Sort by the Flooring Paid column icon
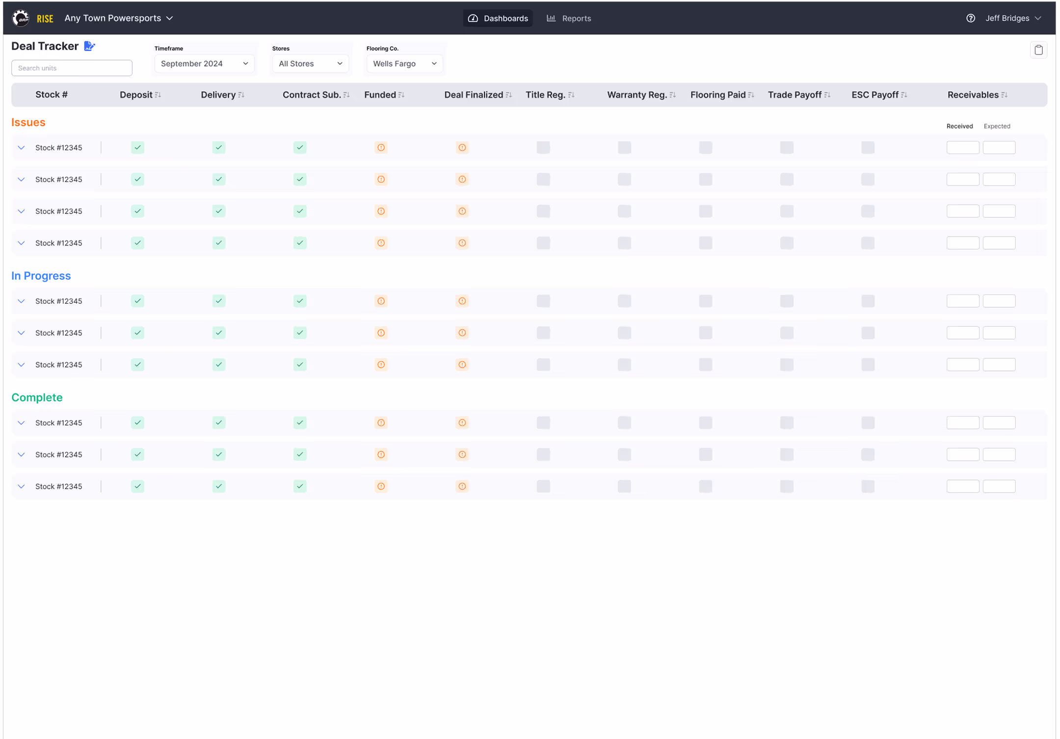Screen dimensions: 1060x739 (751, 95)
